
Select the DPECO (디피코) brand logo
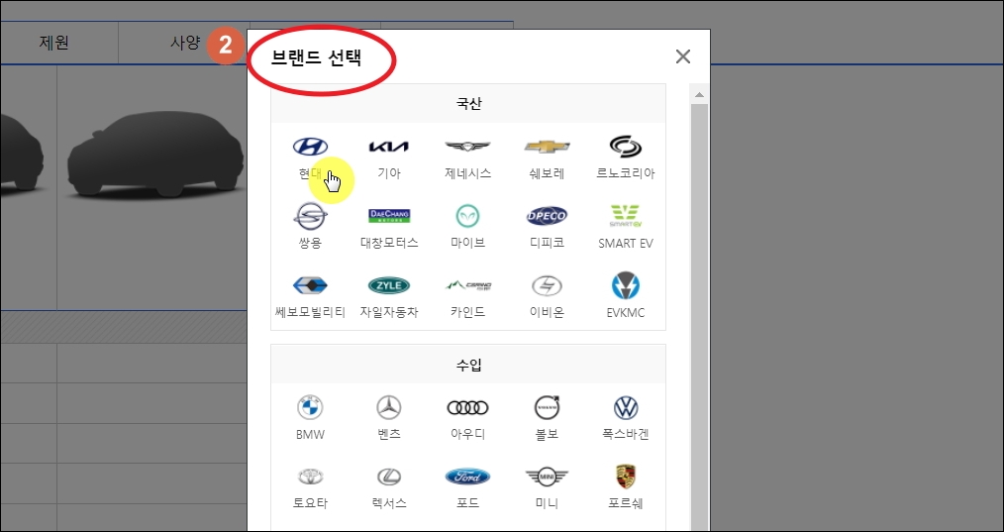(547, 216)
